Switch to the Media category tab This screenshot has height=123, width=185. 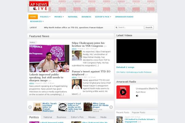[x=103, y=117]
